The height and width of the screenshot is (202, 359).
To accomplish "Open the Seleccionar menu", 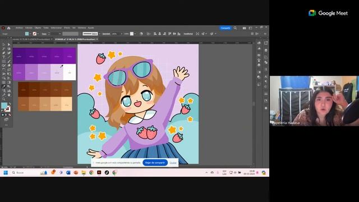I will pos(56,28).
